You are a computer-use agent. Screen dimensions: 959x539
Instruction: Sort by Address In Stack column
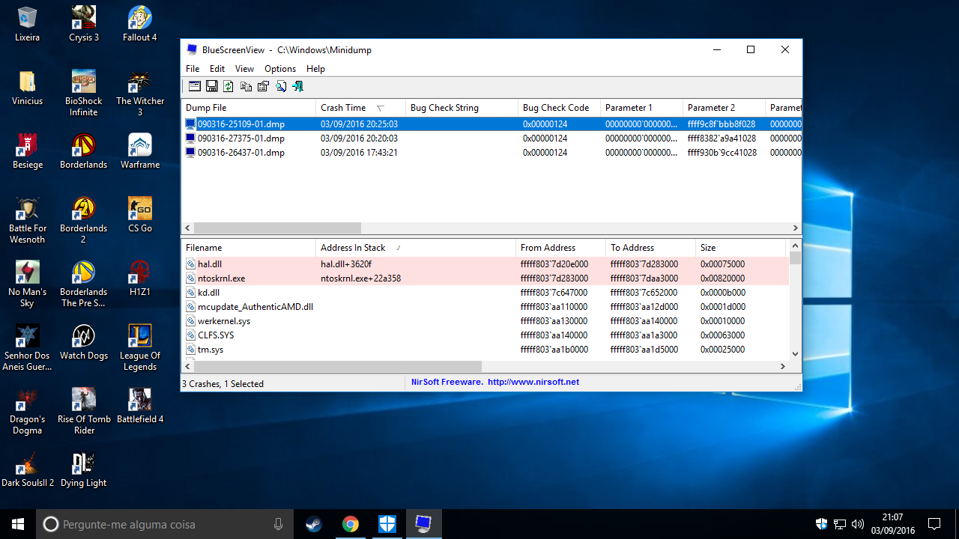[416, 248]
